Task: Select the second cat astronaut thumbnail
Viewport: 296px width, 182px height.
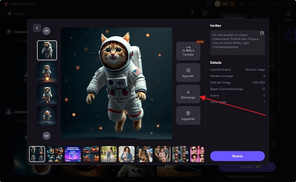Action: pyautogui.click(x=47, y=72)
